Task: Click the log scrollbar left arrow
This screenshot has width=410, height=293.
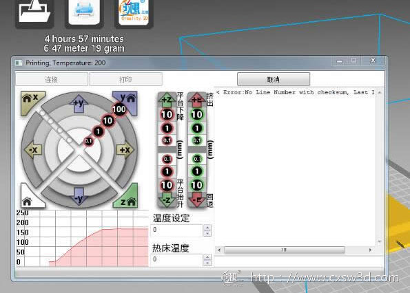Action: (x=219, y=250)
